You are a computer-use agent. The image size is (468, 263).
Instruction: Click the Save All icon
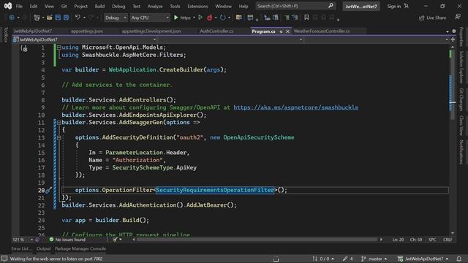66,18
